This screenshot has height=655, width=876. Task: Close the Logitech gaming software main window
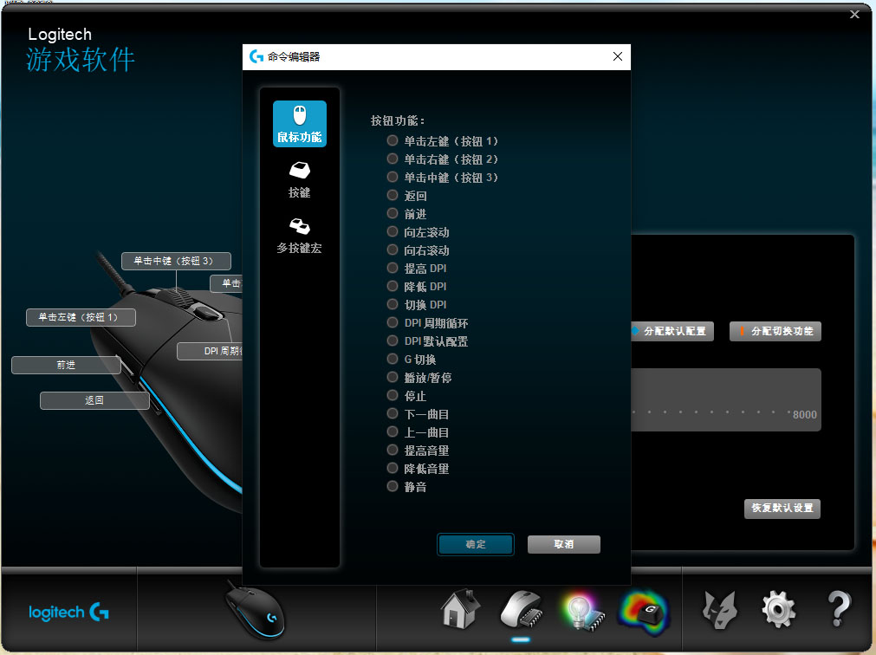coord(854,15)
